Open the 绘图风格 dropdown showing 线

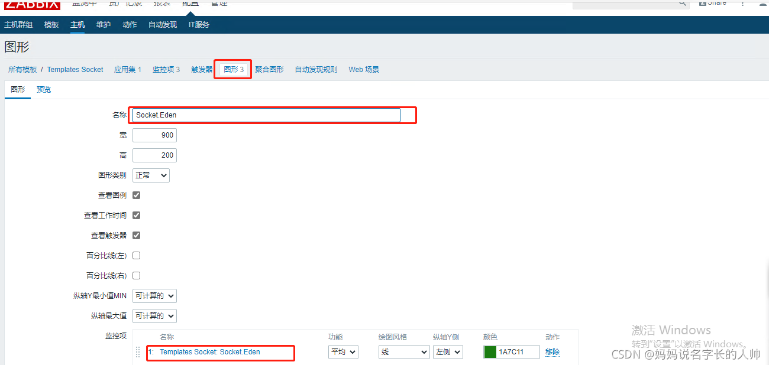[x=404, y=352]
